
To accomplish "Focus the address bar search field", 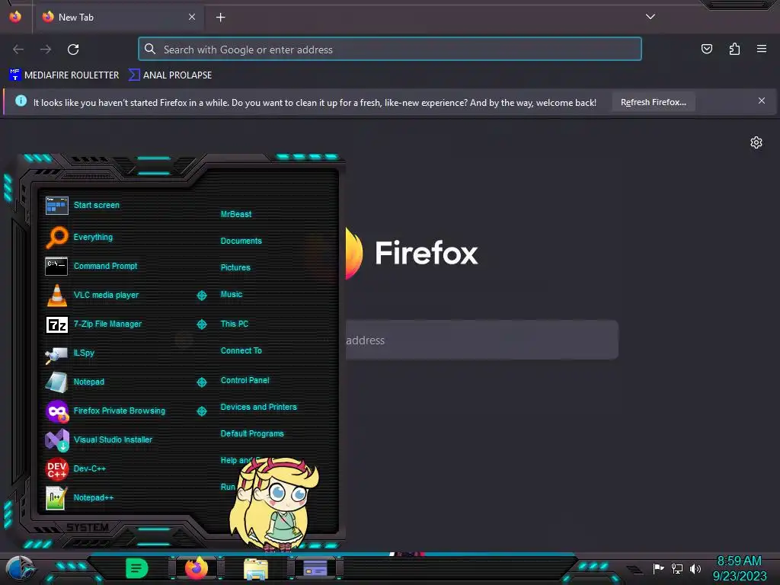I will [390, 50].
